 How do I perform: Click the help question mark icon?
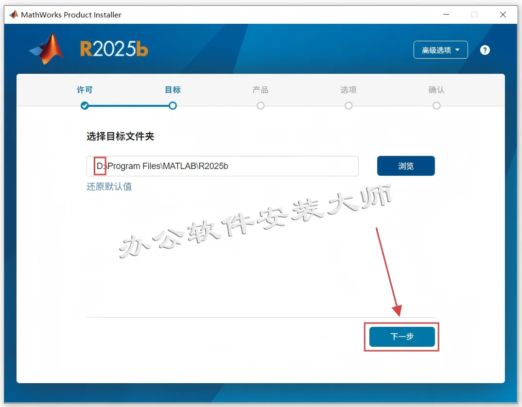coord(485,50)
